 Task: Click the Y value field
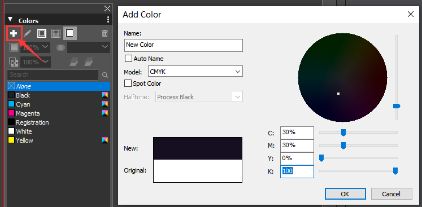coord(297,158)
